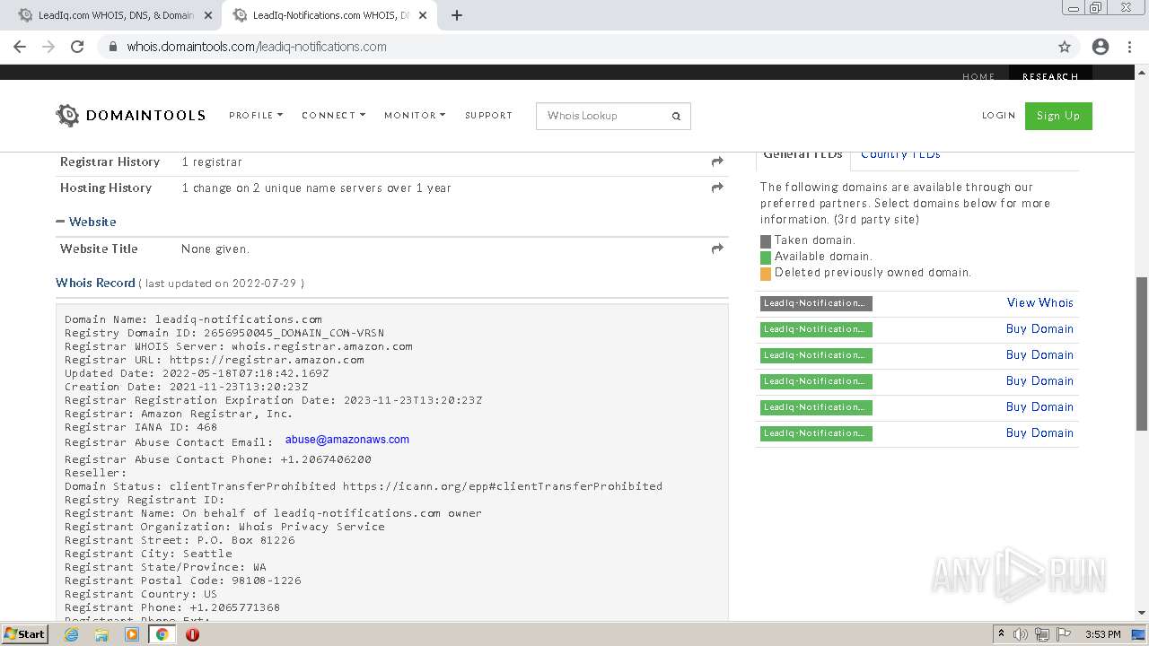1149x646 pixels.
Task: Click the LOGIN link
Action: click(x=998, y=115)
